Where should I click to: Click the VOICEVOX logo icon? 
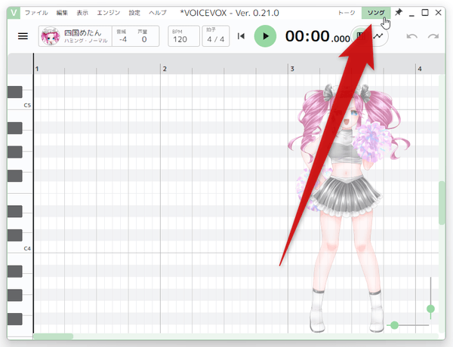click(14, 13)
